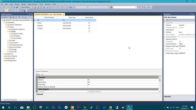The height and width of the screenshot is (110, 196).
Task: Expand the System Databases node
Action: click(x=6, y=25)
